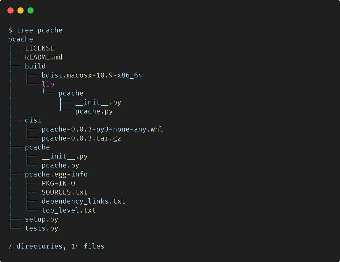Select the LICENSE file entry

[x=39, y=48]
